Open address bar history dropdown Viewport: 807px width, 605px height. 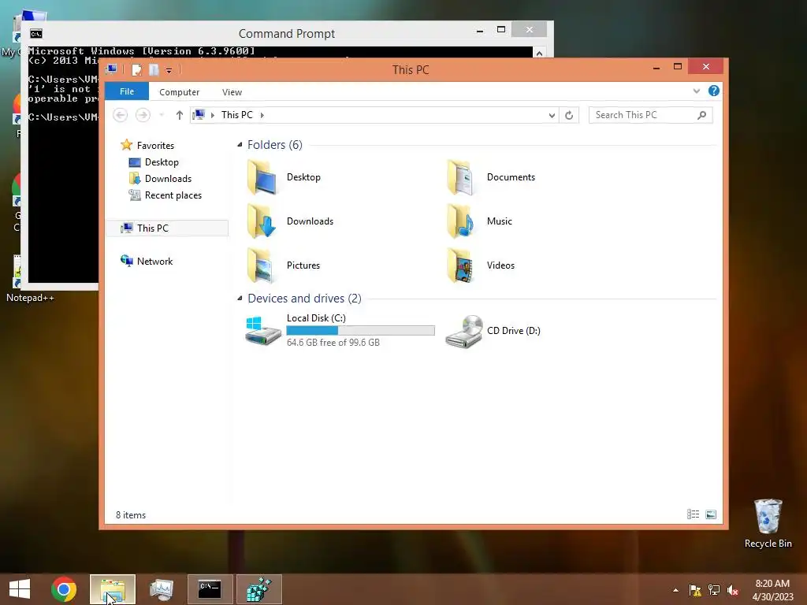(x=552, y=115)
